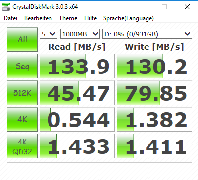
Task: Close the CrystalDiskMark window
Action: coord(187,7)
